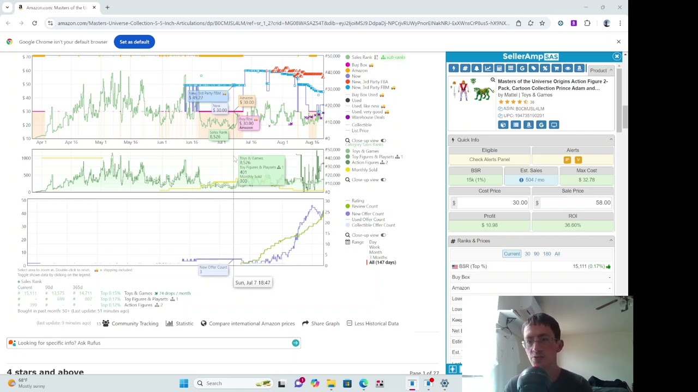The image size is (698, 392).
Task: Click Ask Rufus search box
Action: pyautogui.click(x=154, y=343)
